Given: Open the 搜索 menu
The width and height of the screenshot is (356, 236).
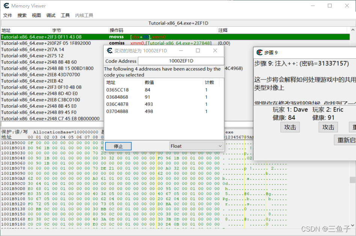Looking at the screenshot, I should point(22,15).
